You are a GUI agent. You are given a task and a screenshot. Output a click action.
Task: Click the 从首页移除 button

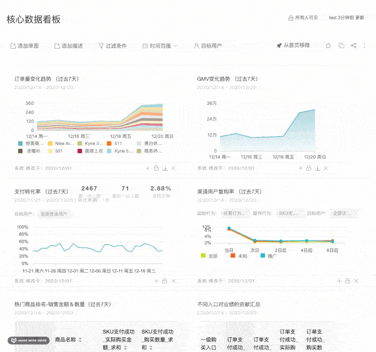pos(293,46)
